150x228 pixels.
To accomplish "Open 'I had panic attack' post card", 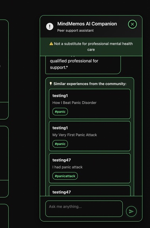I will tap(90, 168).
